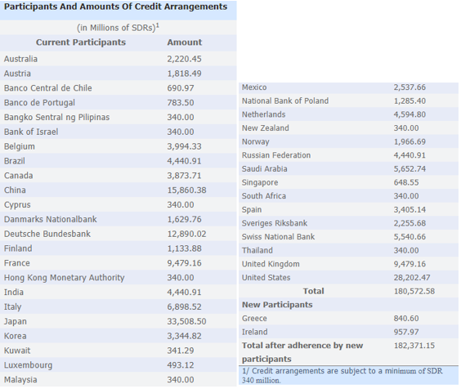Select Greece's amount 840.60
The image size is (461, 389).
tap(406, 319)
